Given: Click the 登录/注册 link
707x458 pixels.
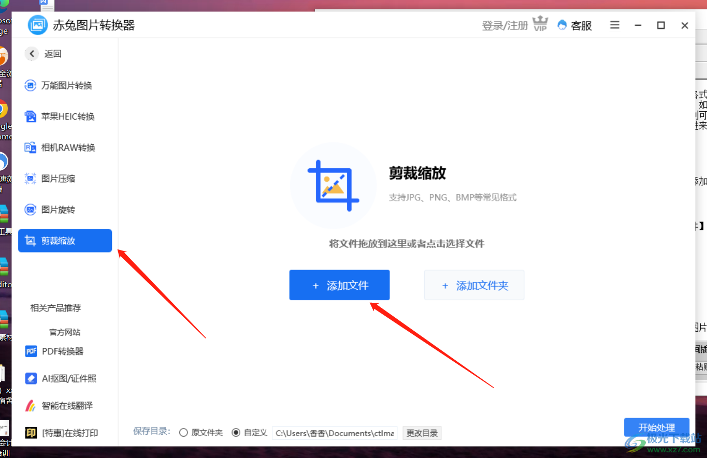Looking at the screenshot, I should click(505, 25).
